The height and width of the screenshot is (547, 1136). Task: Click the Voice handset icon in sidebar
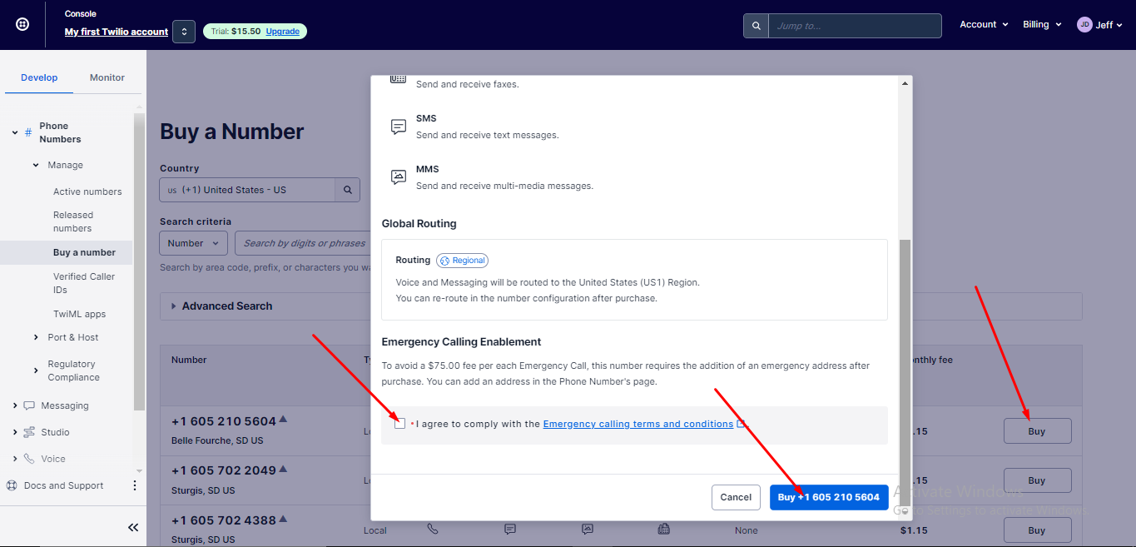[x=29, y=459]
